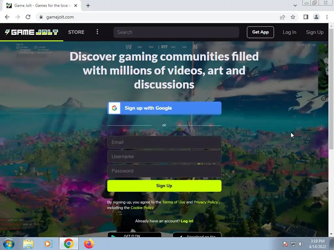The width and height of the screenshot is (334, 250).
Task: Launch Windows Media Player from the taskbar
Action: [48, 244]
